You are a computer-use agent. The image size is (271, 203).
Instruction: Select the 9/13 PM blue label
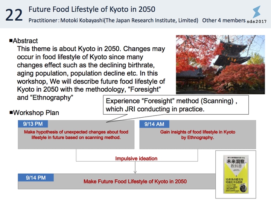[x=33, y=124]
